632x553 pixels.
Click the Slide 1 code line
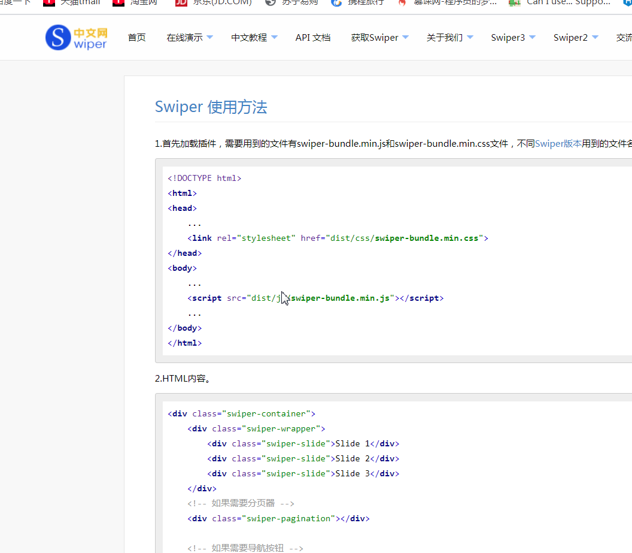[x=303, y=444]
